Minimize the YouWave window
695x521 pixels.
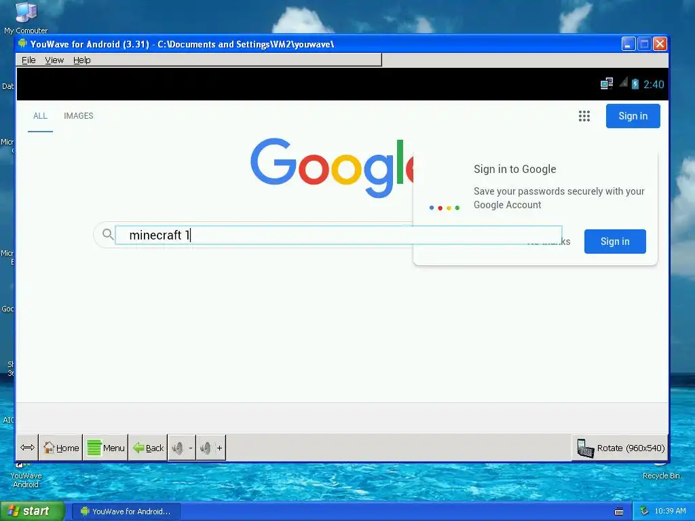628,44
